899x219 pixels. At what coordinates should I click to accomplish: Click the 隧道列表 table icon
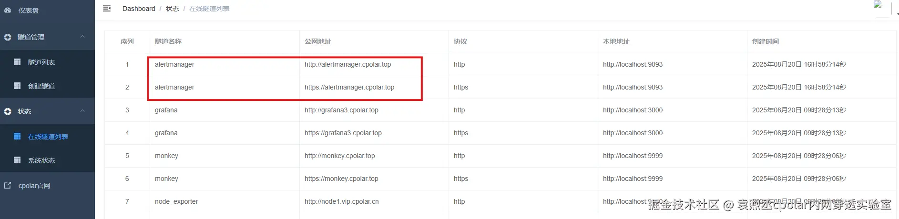(x=17, y=62)
